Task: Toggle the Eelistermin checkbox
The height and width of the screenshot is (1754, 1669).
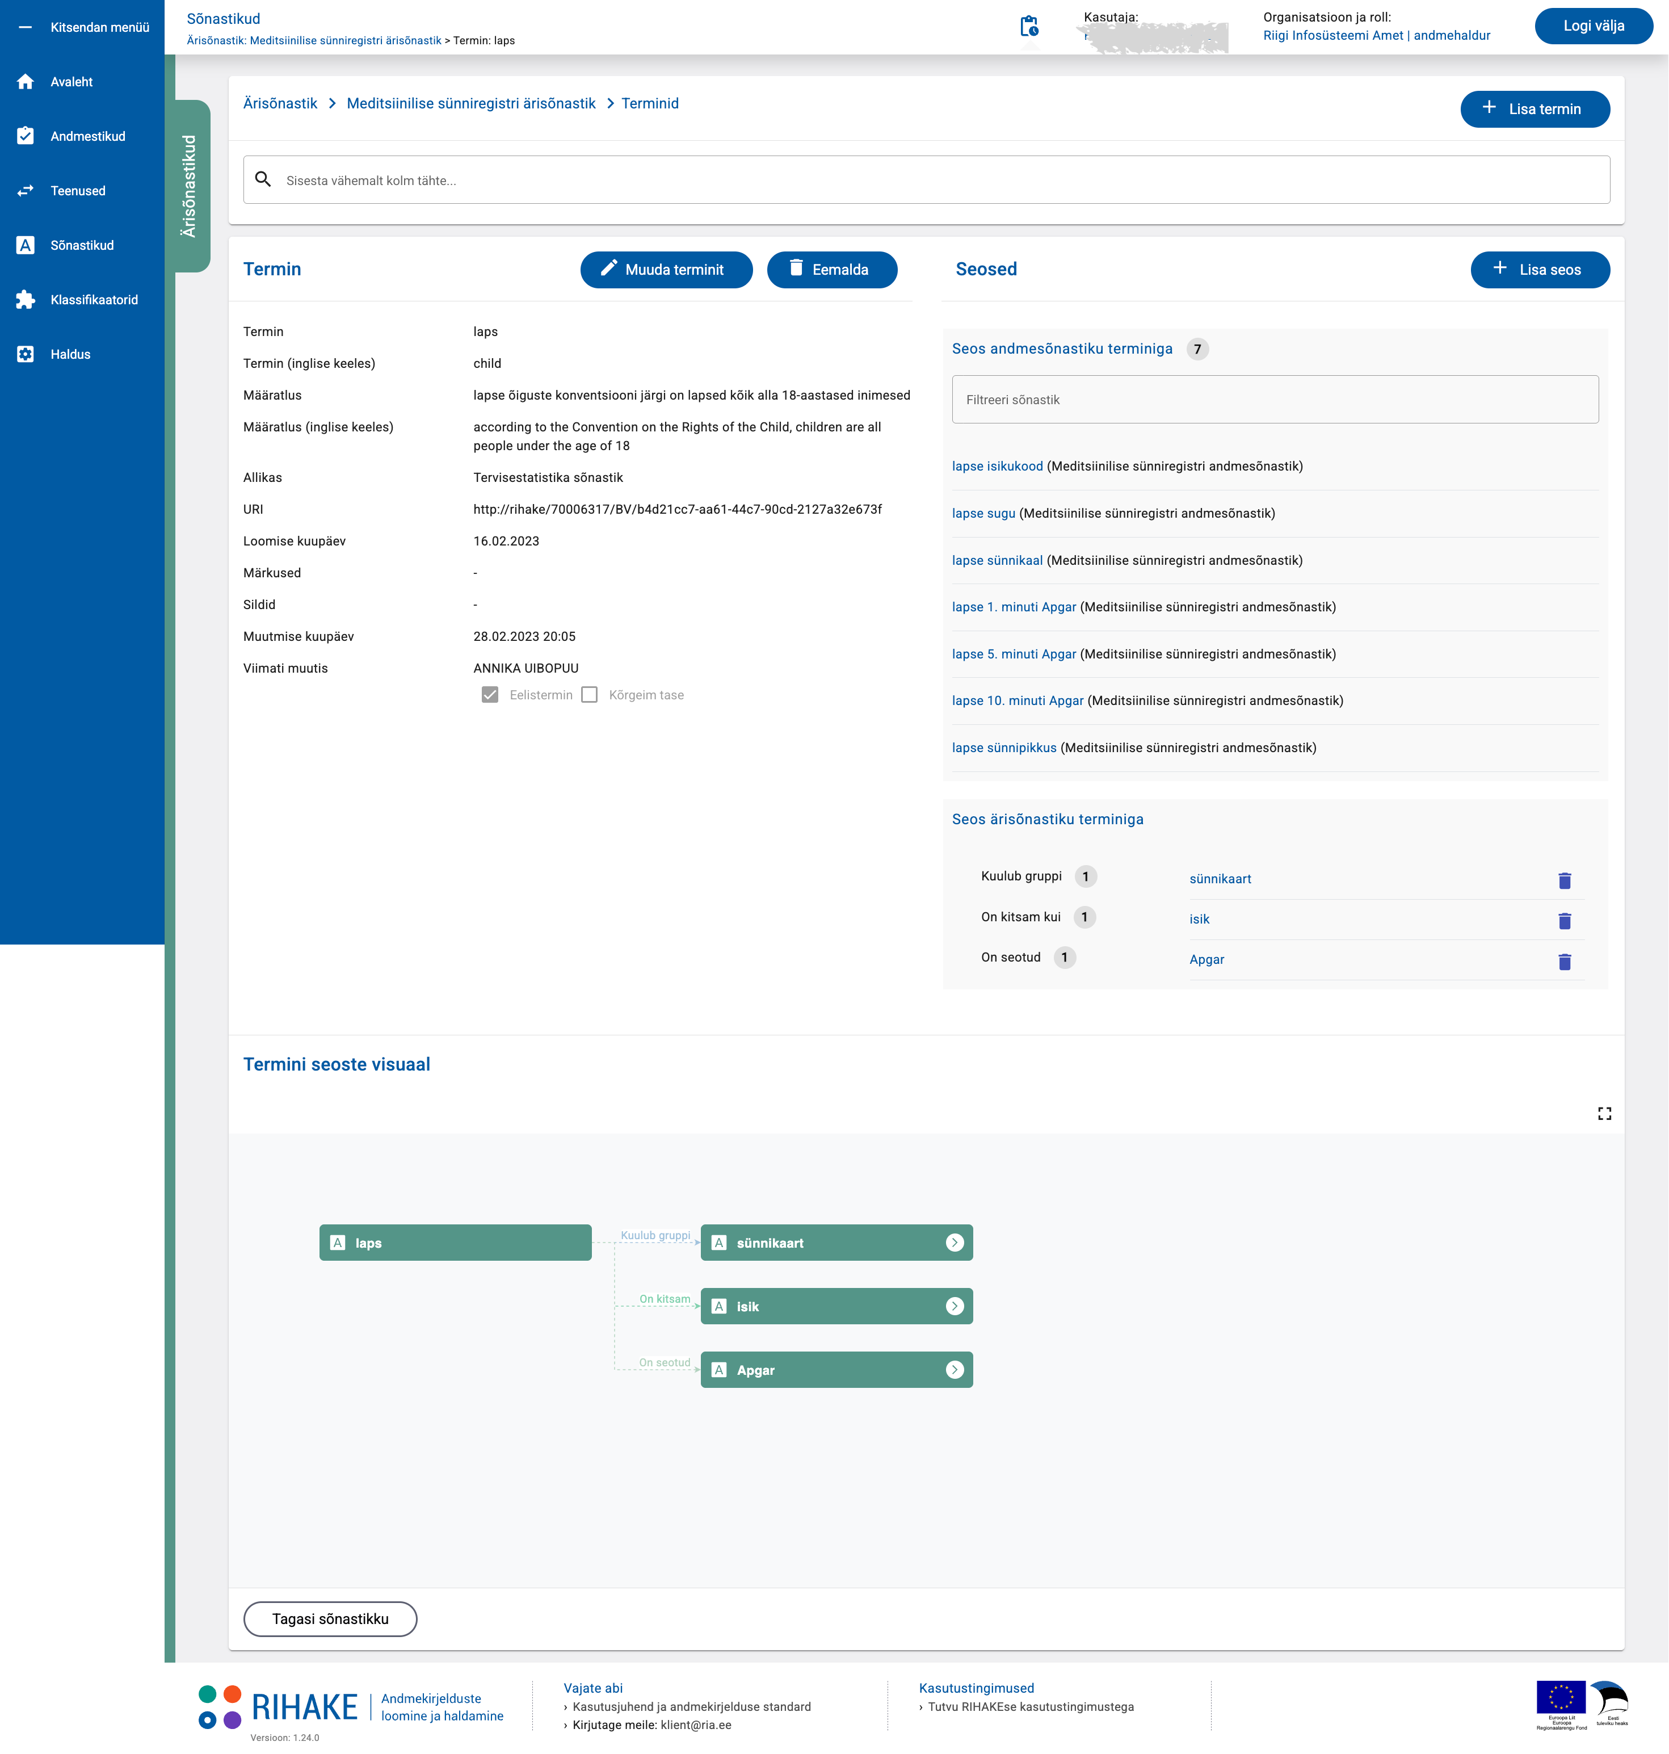Action: [x=489, y=695]
